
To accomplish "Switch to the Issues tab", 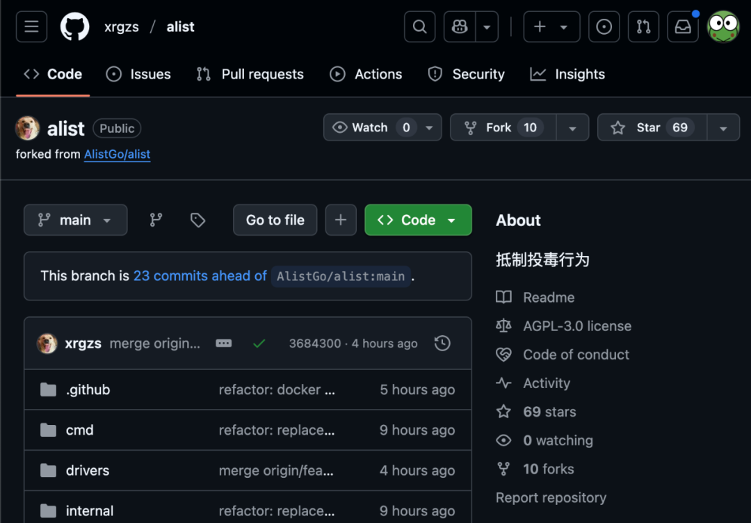I will [138, 74].
